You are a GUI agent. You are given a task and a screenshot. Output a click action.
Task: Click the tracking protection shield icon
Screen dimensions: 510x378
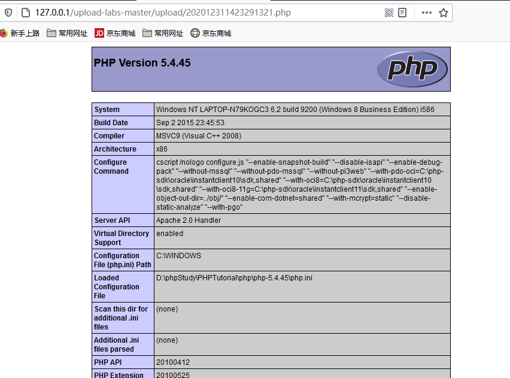tap(8, 13)
